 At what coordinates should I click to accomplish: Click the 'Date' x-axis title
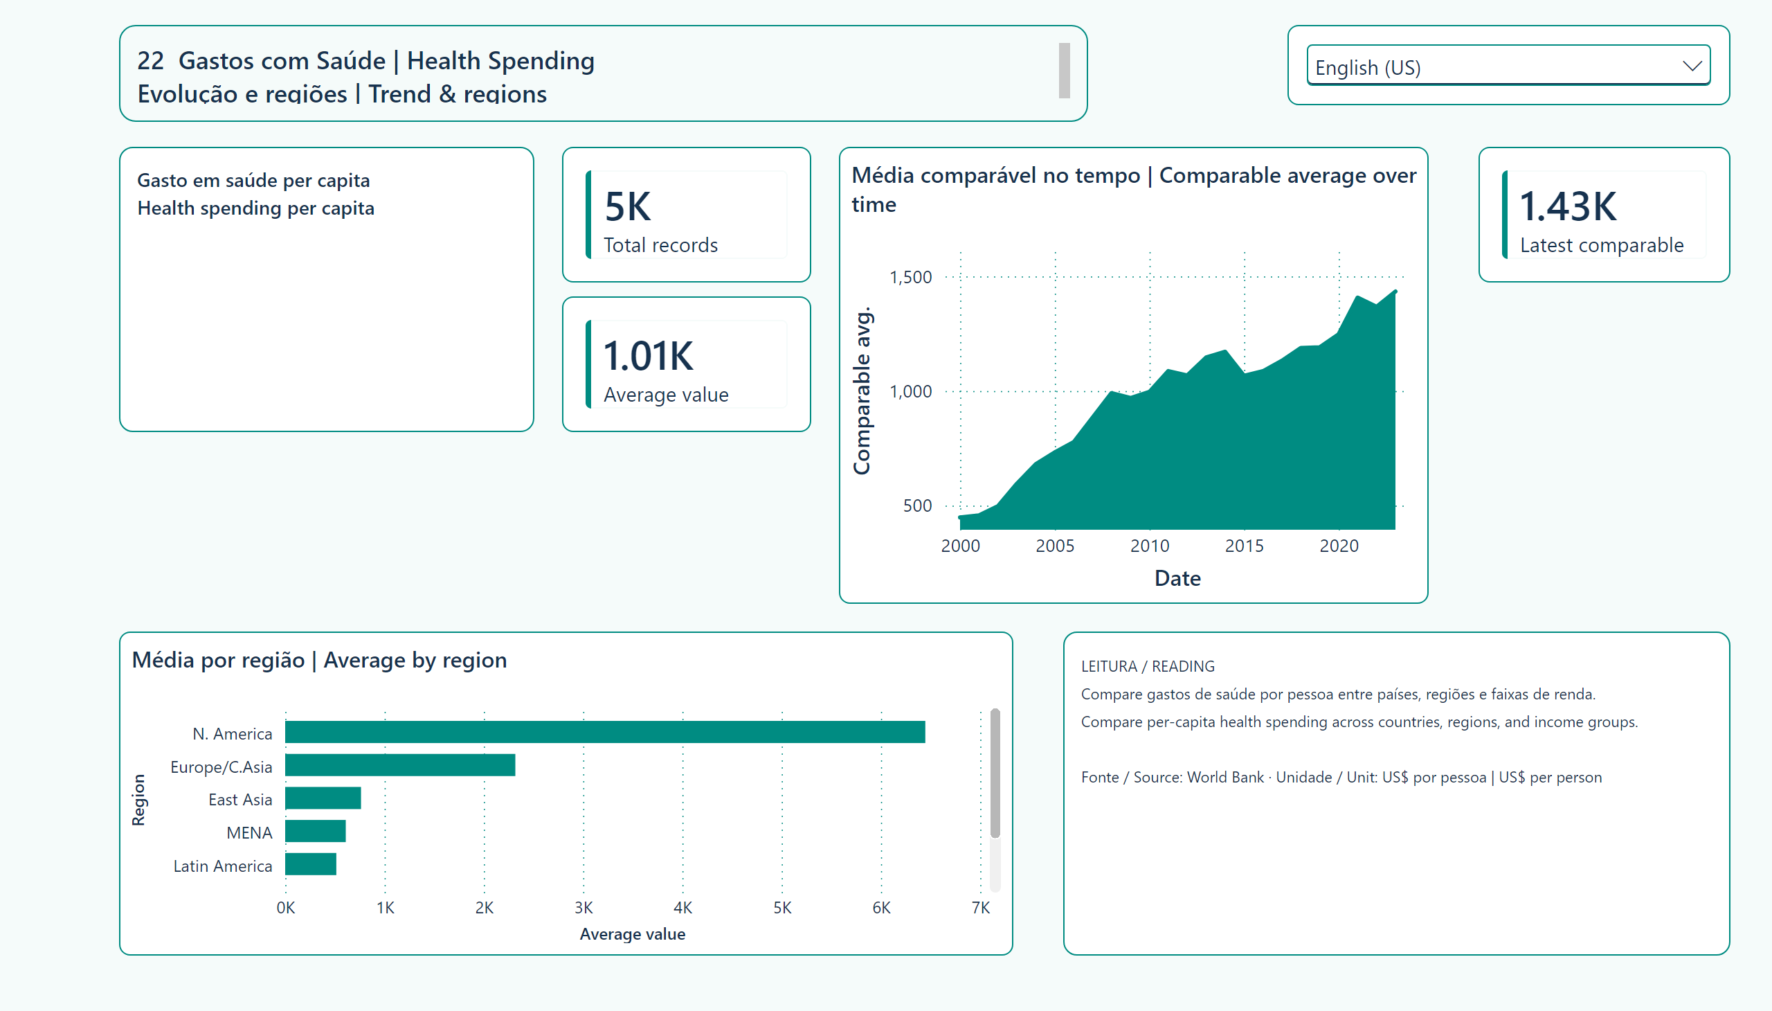pos(1177,578)
